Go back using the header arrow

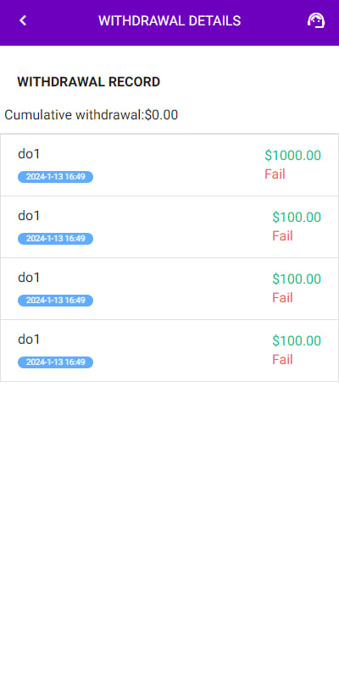click(23, 20)
